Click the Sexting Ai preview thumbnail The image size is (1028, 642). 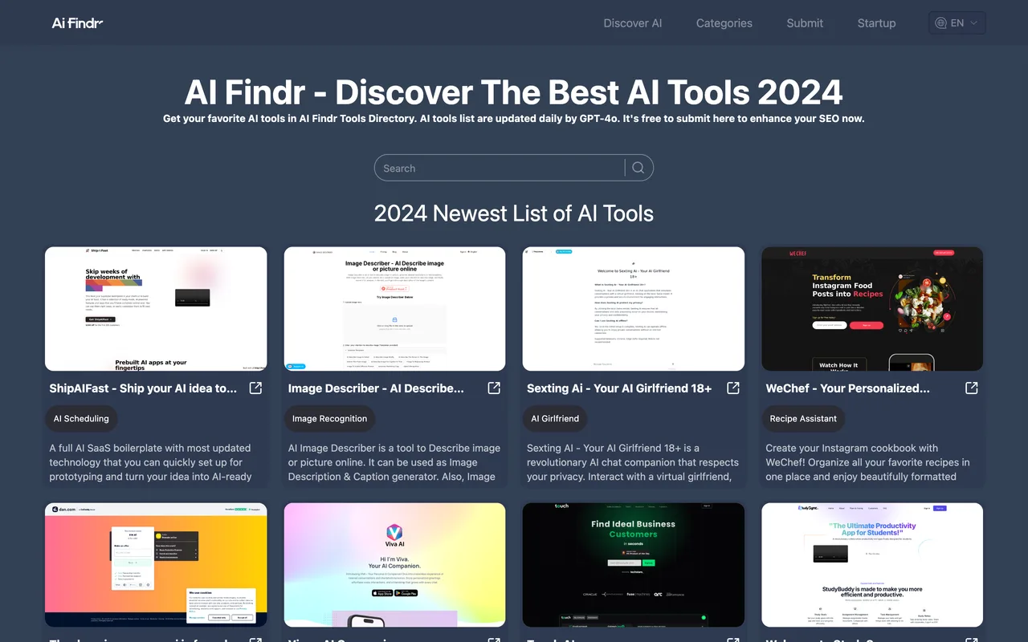point(634,309)
